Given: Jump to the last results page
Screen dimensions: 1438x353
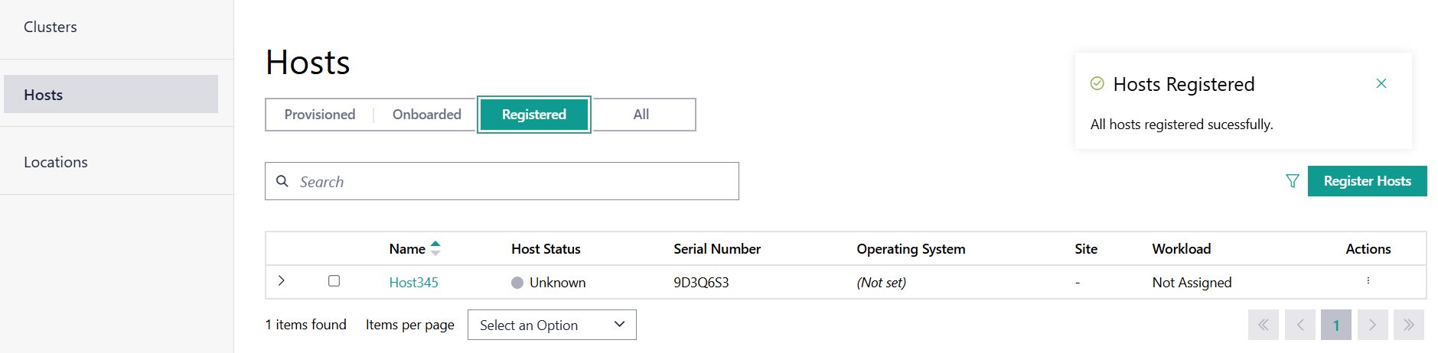Looking at the screenshot, I should coord(1409,325).
